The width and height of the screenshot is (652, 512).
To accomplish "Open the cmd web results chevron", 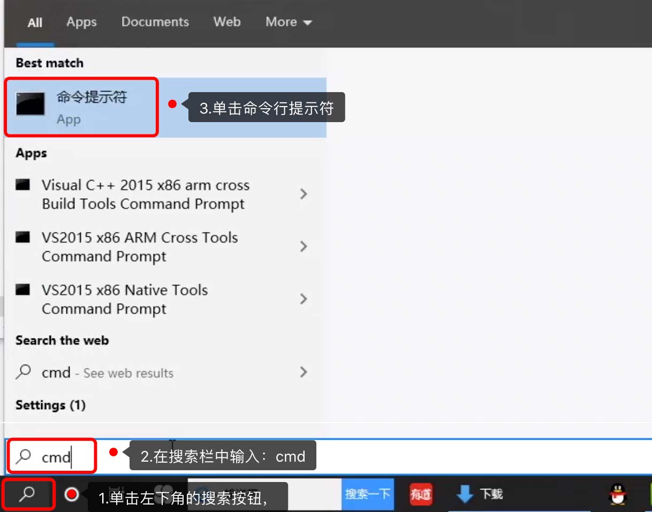I will click(x=304, y=372).
